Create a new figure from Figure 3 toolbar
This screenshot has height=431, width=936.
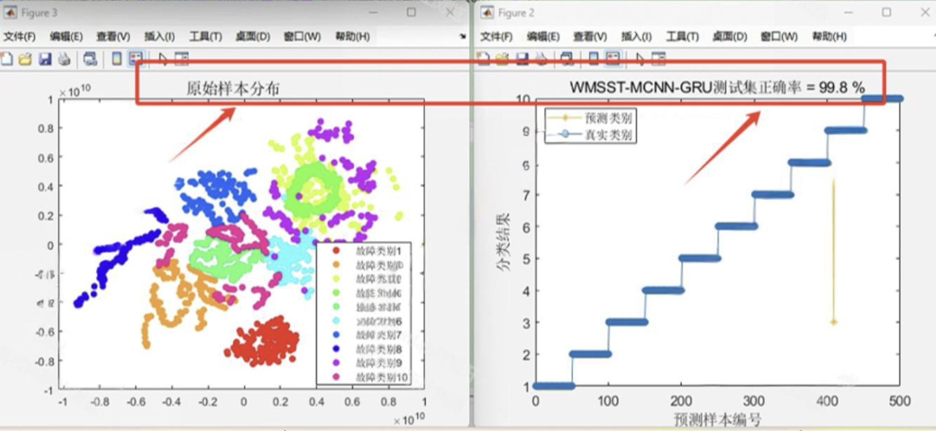pos(7,59)
